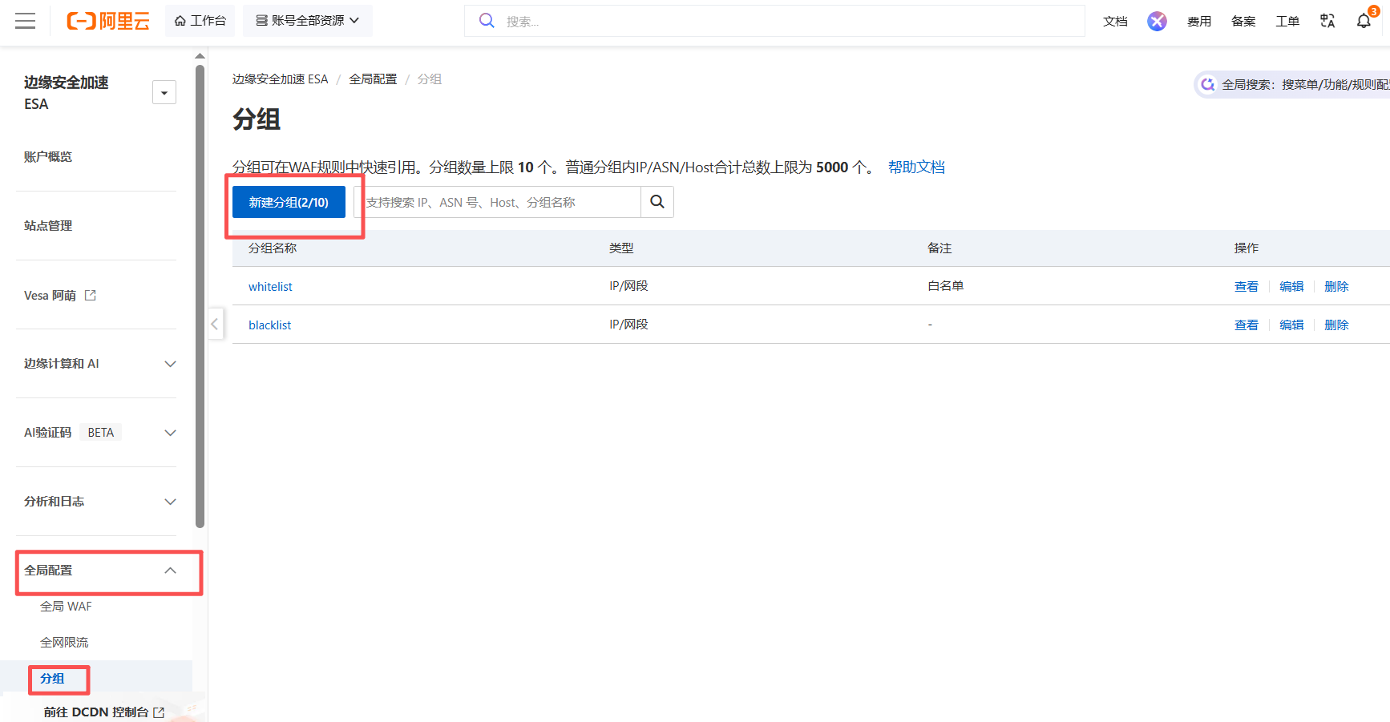
Task: Go to 站点管理 in the sidebar
Action: click(48, 226)
